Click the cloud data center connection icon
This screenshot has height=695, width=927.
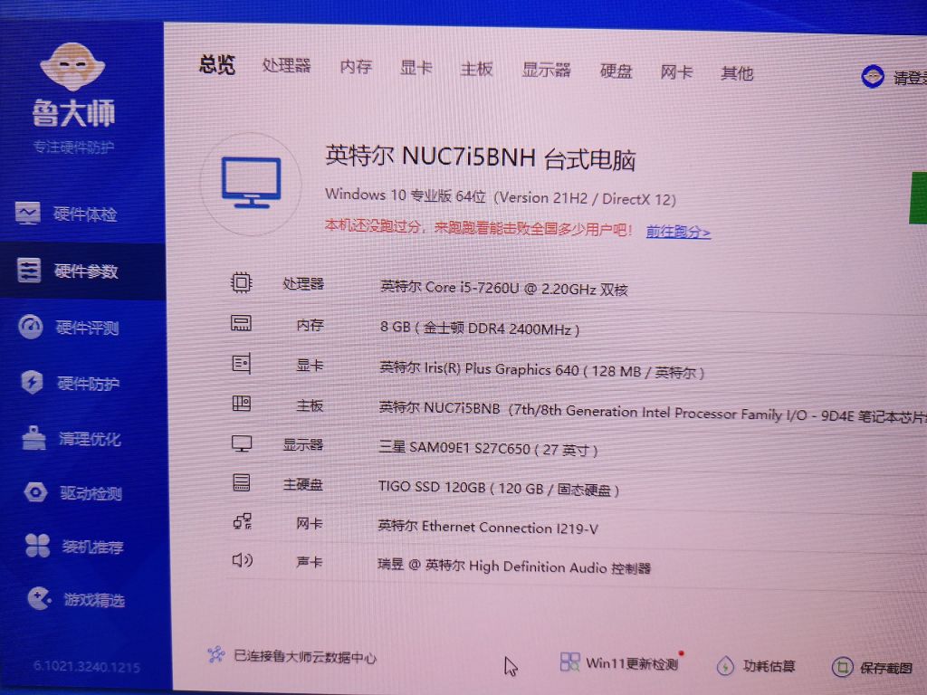pyautogui.click(x=216, y=654)
